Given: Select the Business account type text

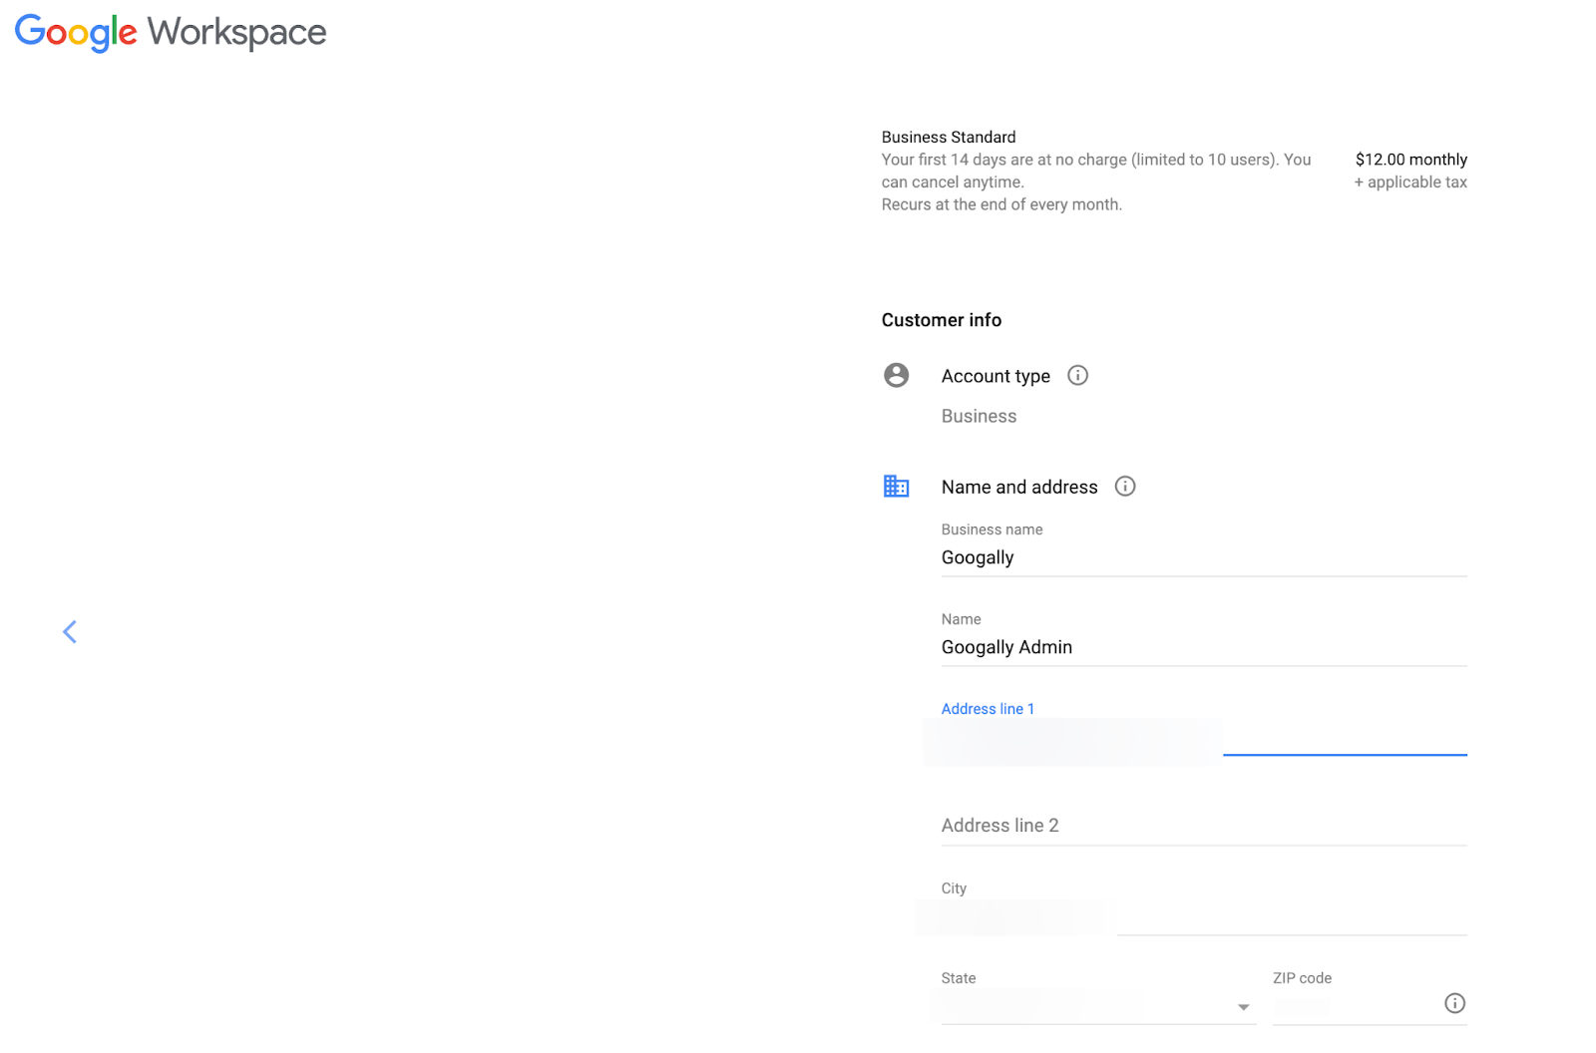Looking at the screenshot, I should coord(979,416).
